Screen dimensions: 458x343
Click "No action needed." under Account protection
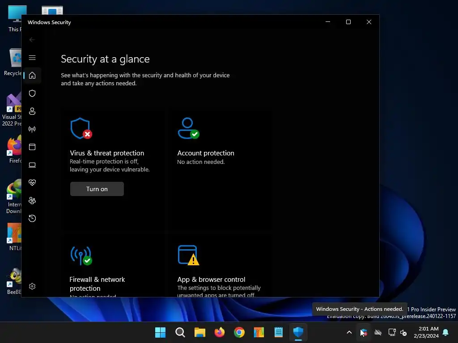click(x=201, y=162)
